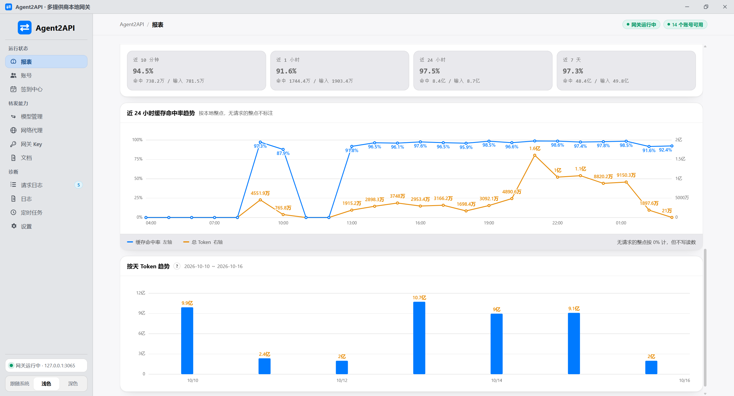Click the 定时任务 clock icon
The image size is (734, 396).
click(13, 212)
